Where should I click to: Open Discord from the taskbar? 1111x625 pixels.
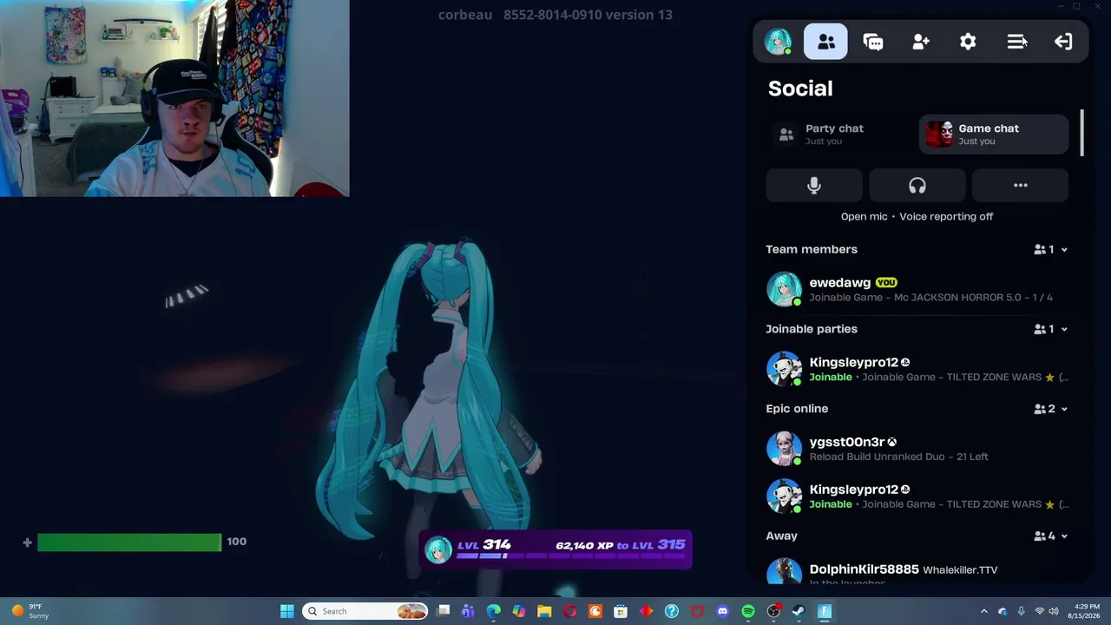[722, 611]
